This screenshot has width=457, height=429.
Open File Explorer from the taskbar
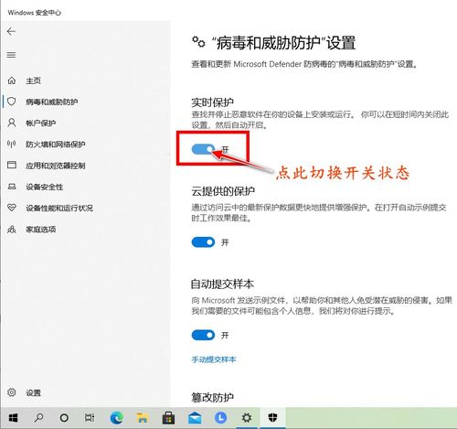142,418
